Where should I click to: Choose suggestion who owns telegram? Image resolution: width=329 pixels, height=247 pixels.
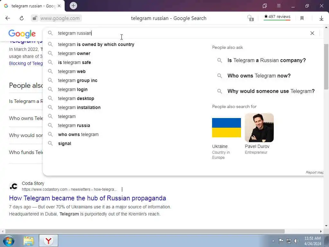pyautogui.click(x=78, y=135)
